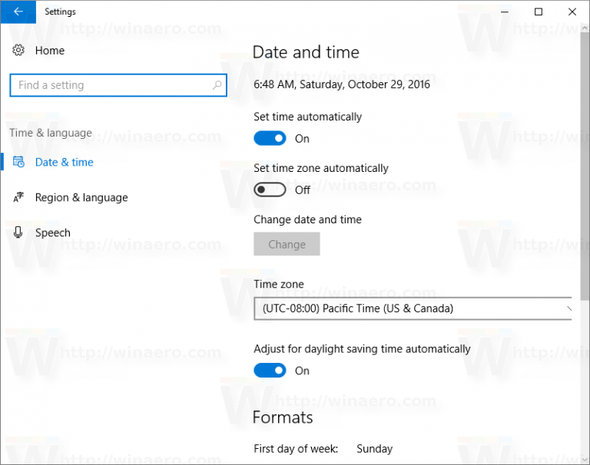590x465 pixels.
Task: Close the Settings window
Action: click(x=572, y=12)
